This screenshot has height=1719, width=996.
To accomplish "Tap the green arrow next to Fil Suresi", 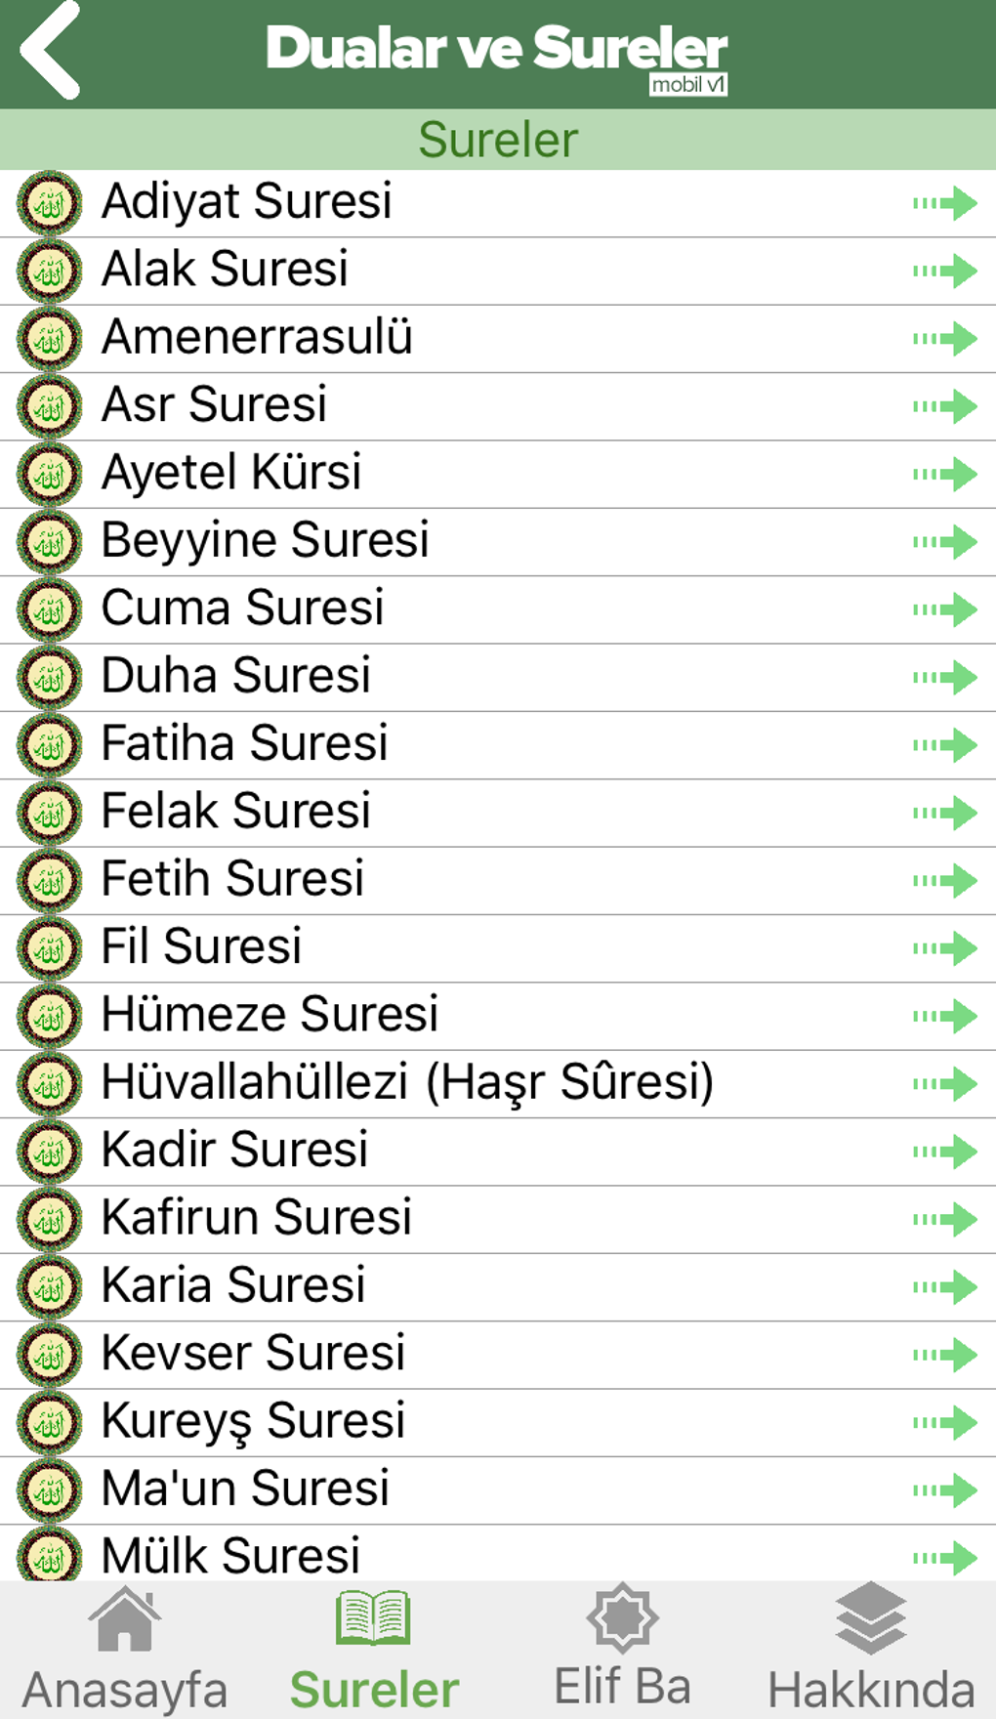I will tap(943, 945).
